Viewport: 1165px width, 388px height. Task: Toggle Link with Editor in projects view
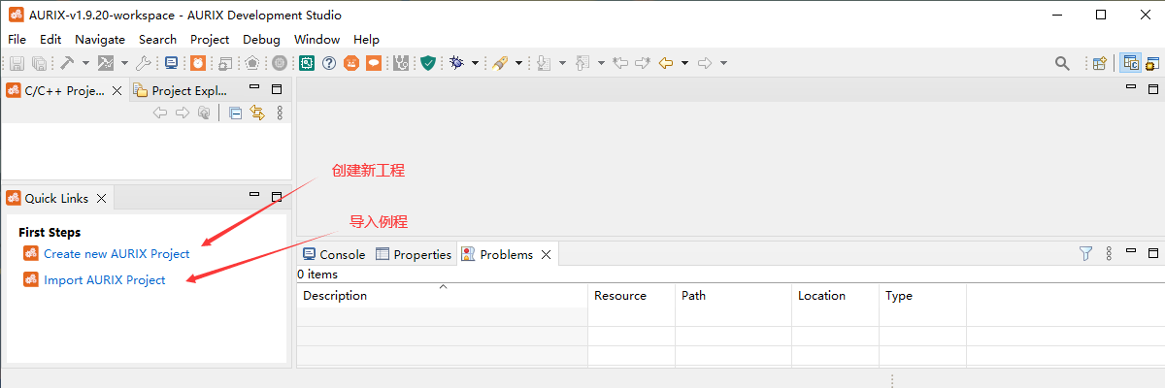tap(257, 113)
